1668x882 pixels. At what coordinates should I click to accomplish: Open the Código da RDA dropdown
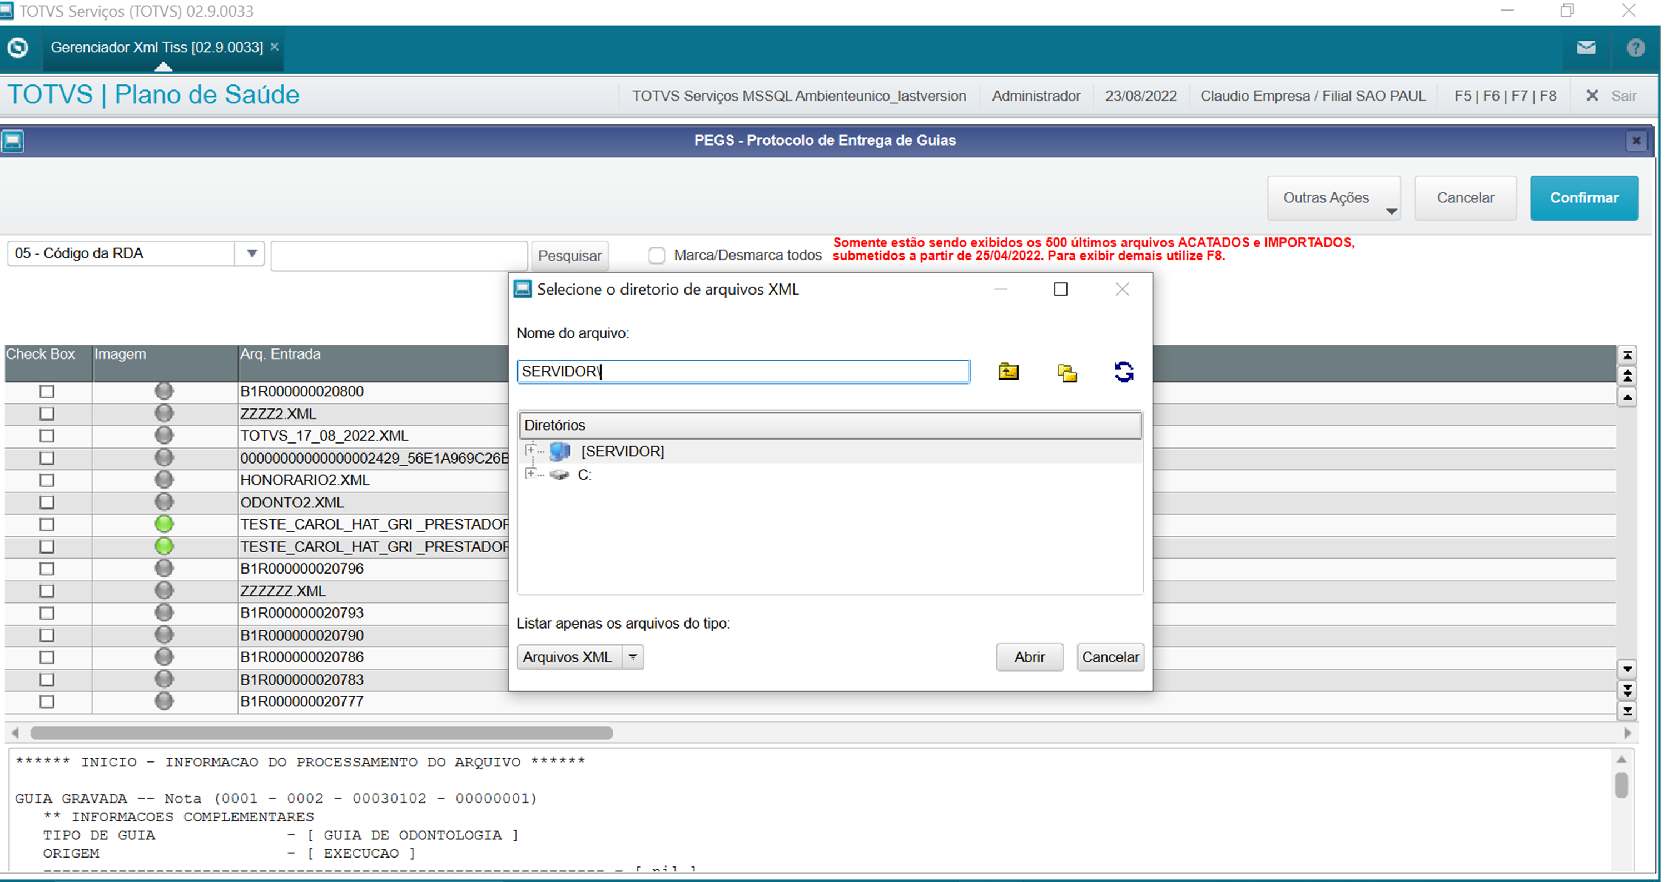point(252,253)
